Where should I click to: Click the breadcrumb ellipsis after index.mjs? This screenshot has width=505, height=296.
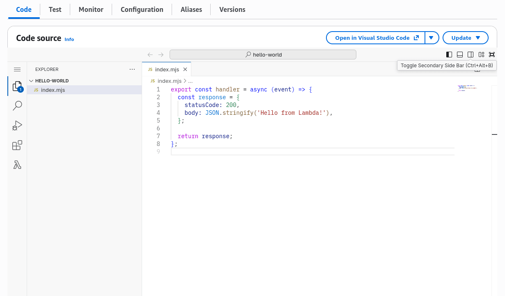pyautogui.click(x=191, y=81)
